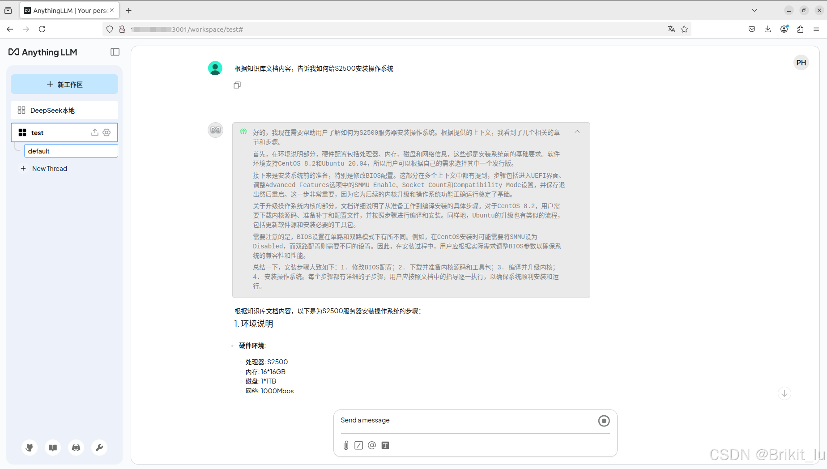The image size is (827, 469).
Task: Open browser extensions icon
Action: tap(800, 29)
